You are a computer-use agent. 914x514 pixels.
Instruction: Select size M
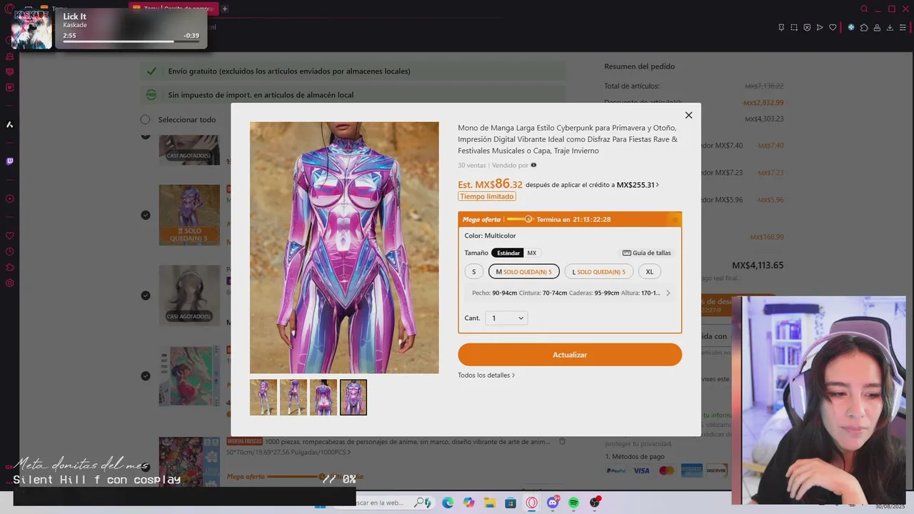524,271
